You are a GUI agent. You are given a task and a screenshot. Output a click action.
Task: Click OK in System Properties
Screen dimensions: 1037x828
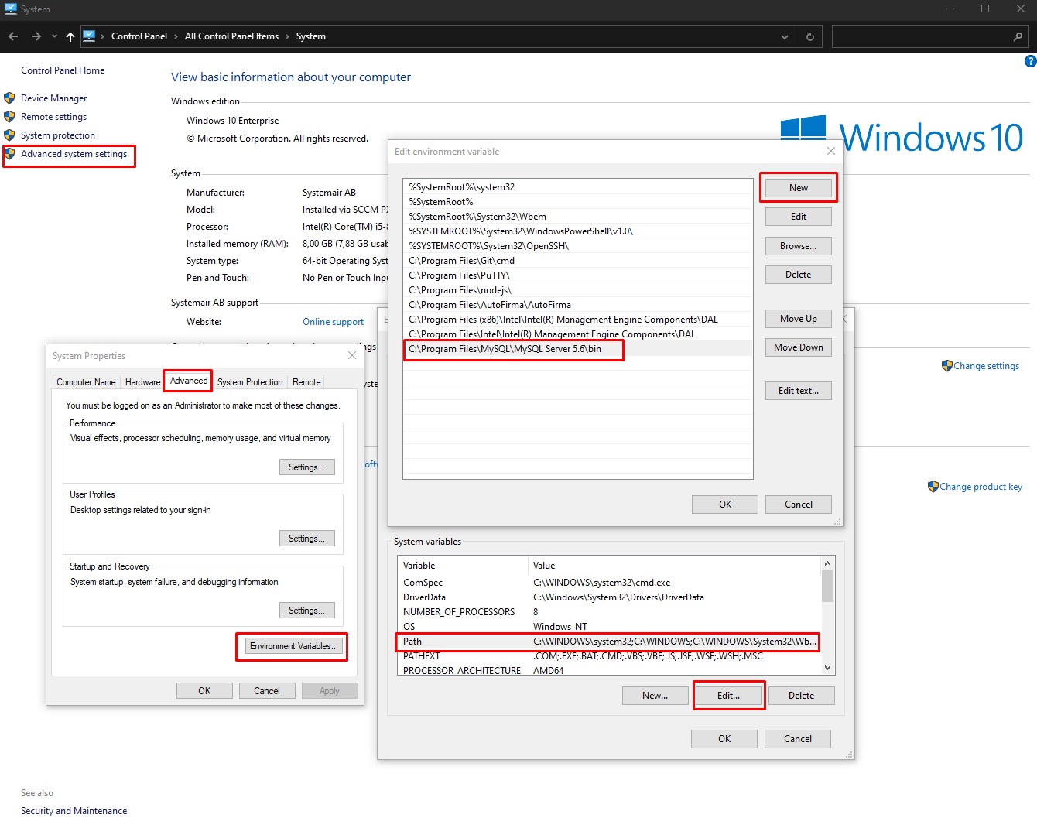(204, 691)
